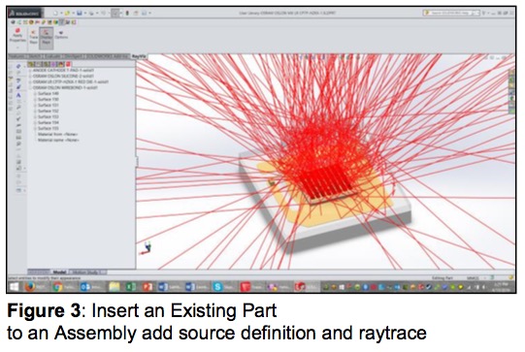Screen dimensions: 525x352
Task: Expand the ANODE CATHODE T-PAD solid node
Action: (x=30, y=71)
